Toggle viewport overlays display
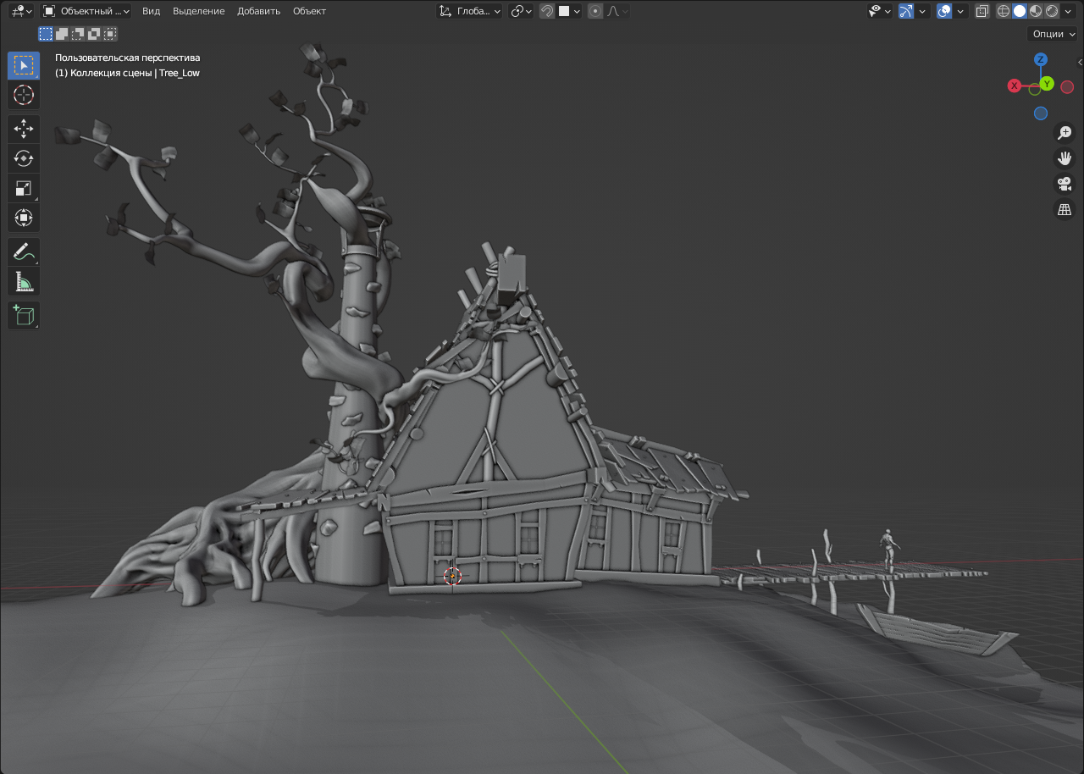The image size is (1084, 774). click(x=944, y=11)
